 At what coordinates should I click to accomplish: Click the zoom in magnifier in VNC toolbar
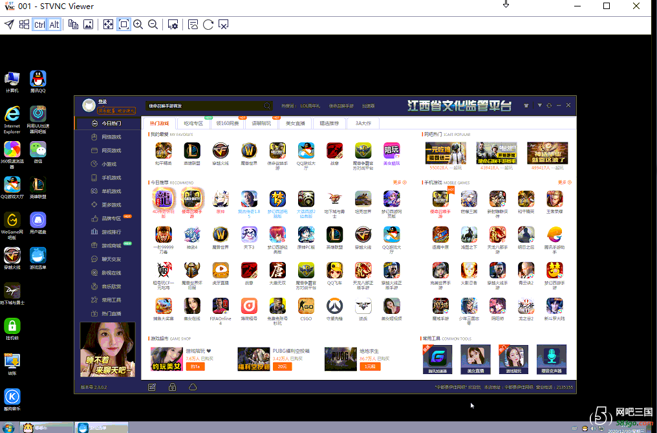tap(138, 25)
